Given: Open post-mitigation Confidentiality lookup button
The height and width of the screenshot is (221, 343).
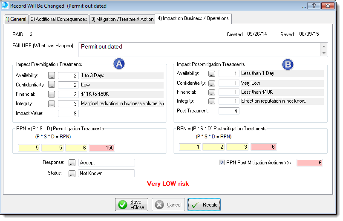Looking at the screenshot, I should point(212,83).
